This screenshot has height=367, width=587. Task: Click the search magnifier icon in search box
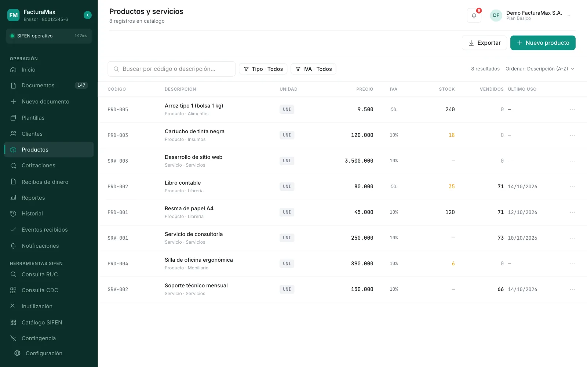[116, 69]
